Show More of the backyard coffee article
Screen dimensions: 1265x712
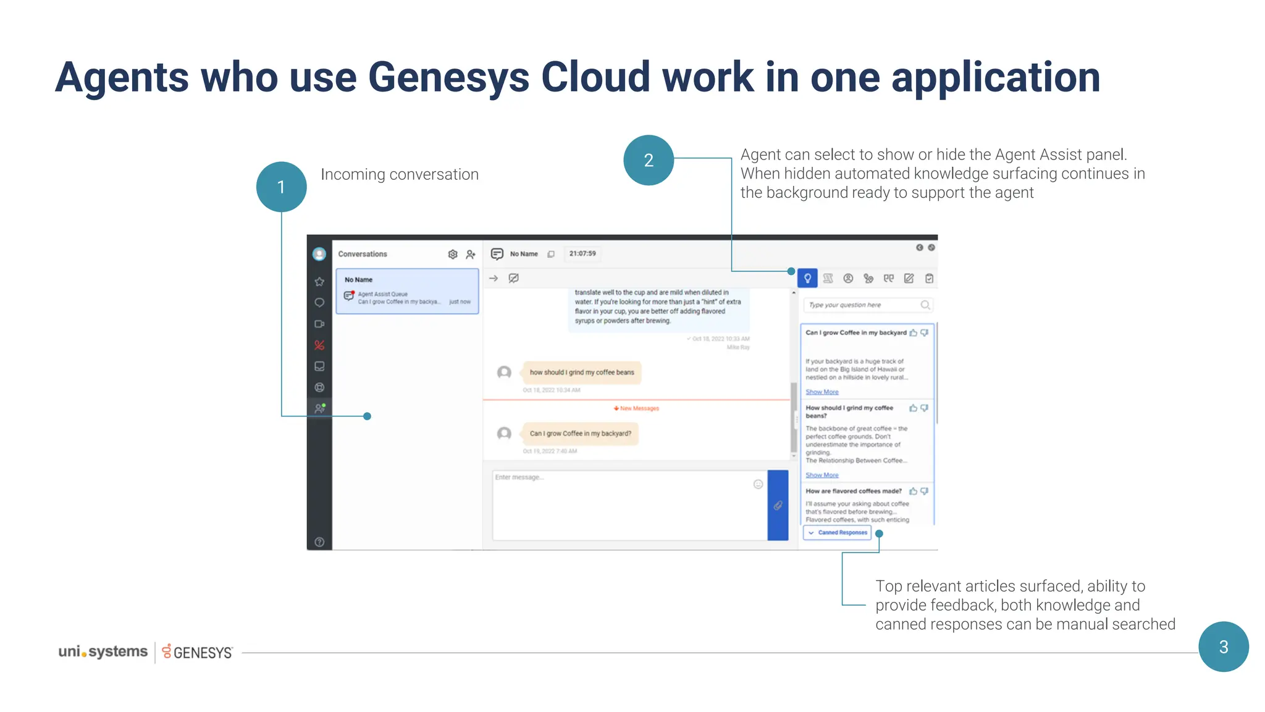pyautogui.click(x=822, y=392)
